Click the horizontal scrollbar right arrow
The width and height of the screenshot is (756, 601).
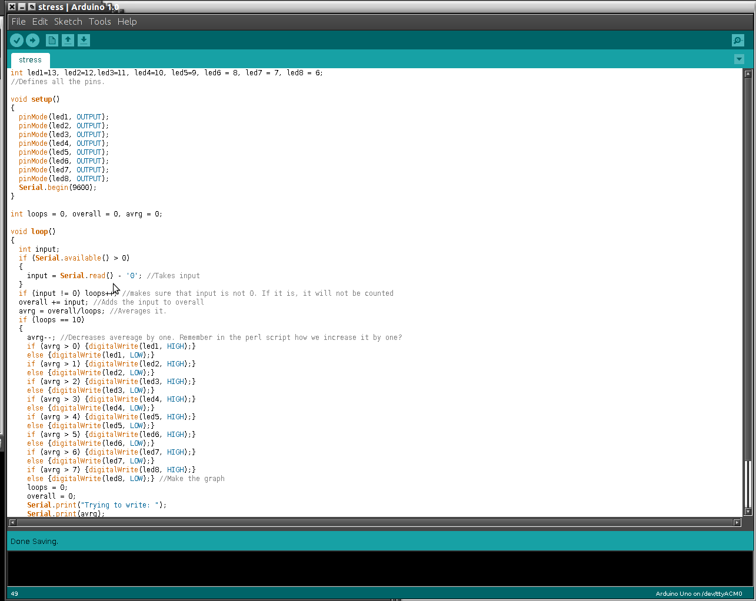click(737, 522)
